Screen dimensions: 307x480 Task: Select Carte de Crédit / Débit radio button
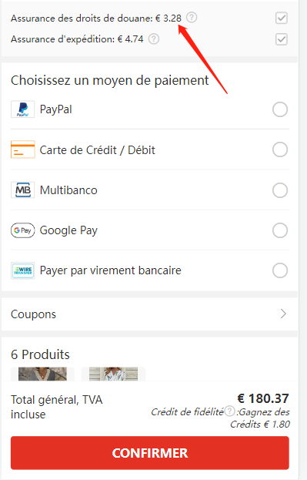tap(280, 149)
